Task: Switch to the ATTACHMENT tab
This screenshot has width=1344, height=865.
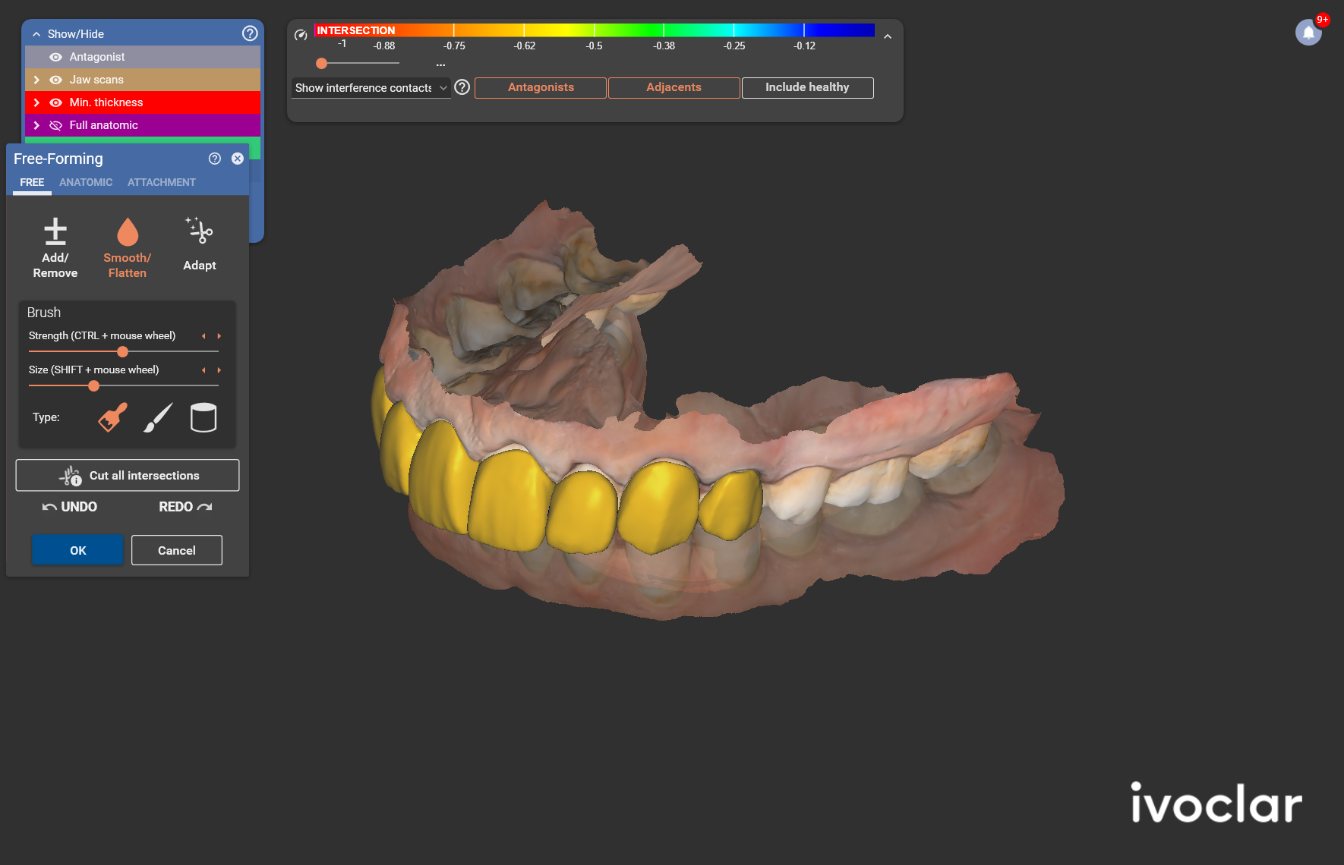Action: pos(162,182)
